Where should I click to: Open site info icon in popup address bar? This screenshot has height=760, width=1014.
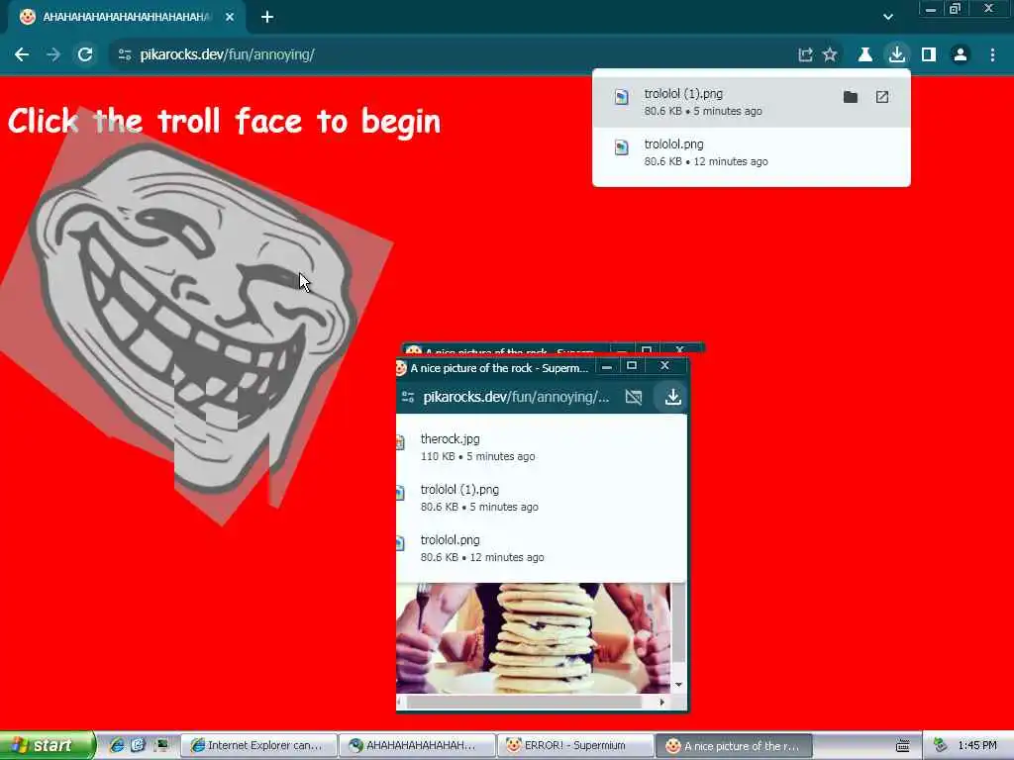click(407, 397)
